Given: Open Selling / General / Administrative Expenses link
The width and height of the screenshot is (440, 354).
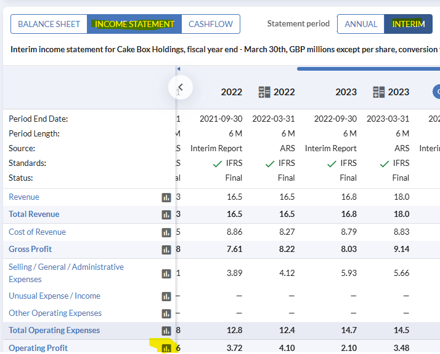Looking at the screenshot, I should [x=66, y=273].
